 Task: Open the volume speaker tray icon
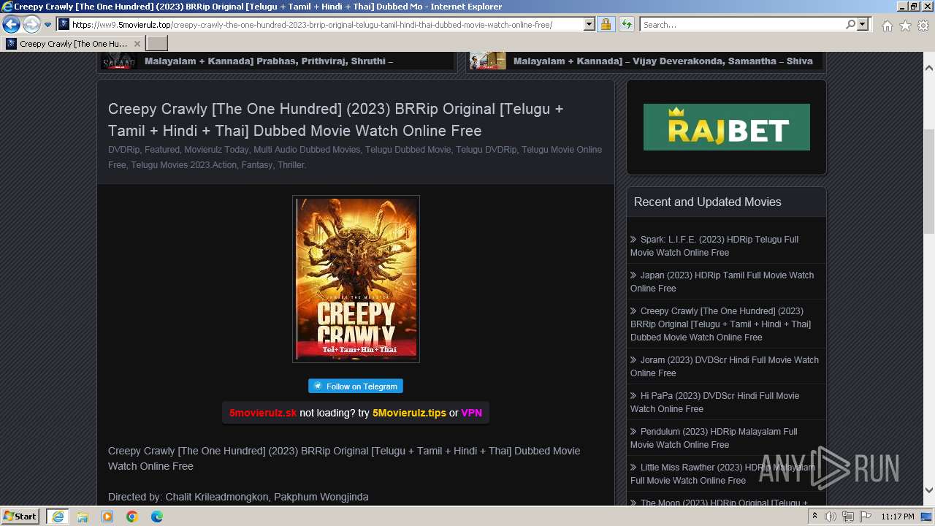831,517
